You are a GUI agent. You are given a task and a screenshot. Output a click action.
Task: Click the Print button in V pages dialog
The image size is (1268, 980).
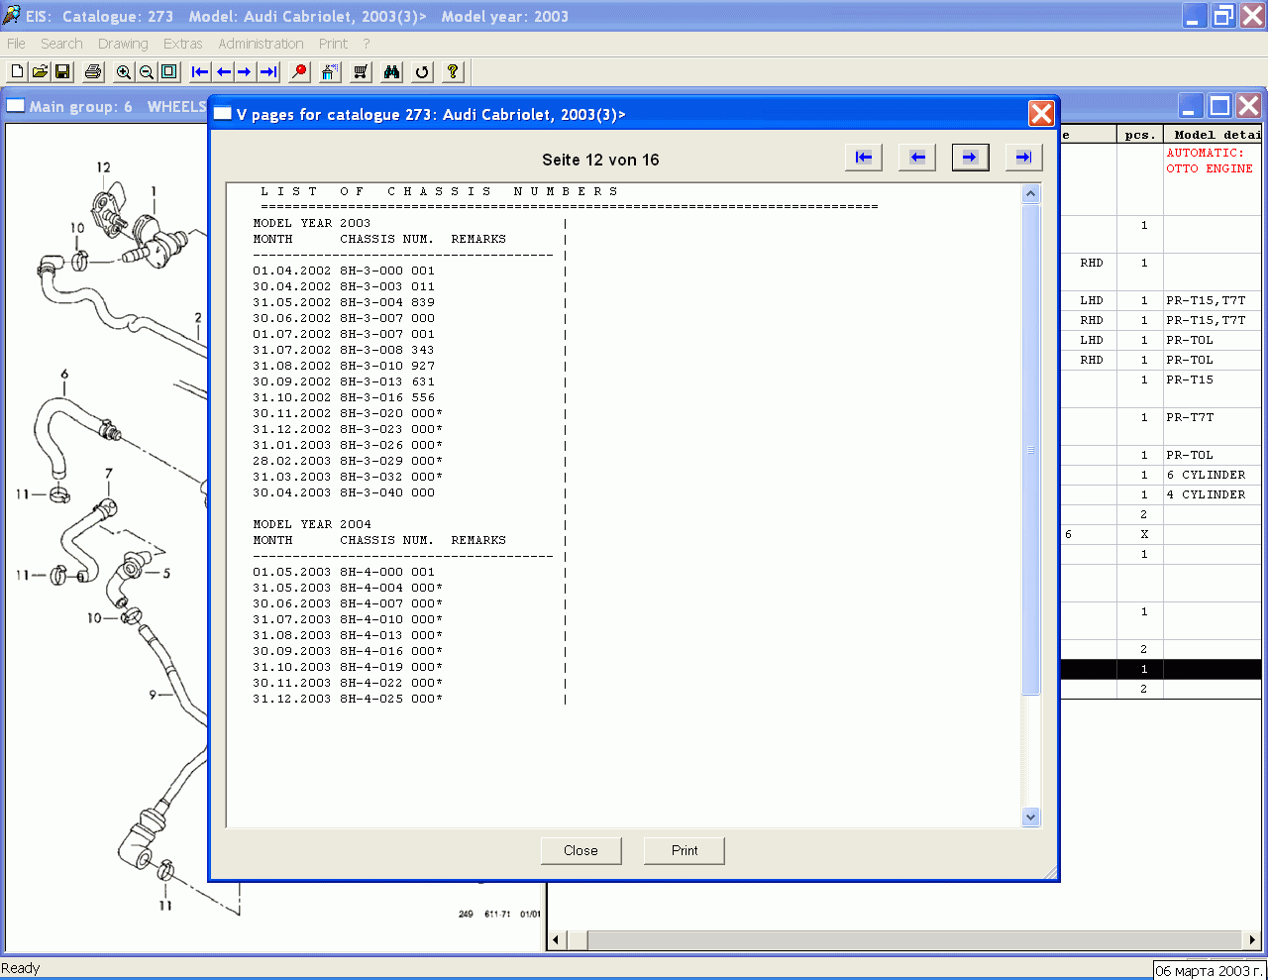684,850
